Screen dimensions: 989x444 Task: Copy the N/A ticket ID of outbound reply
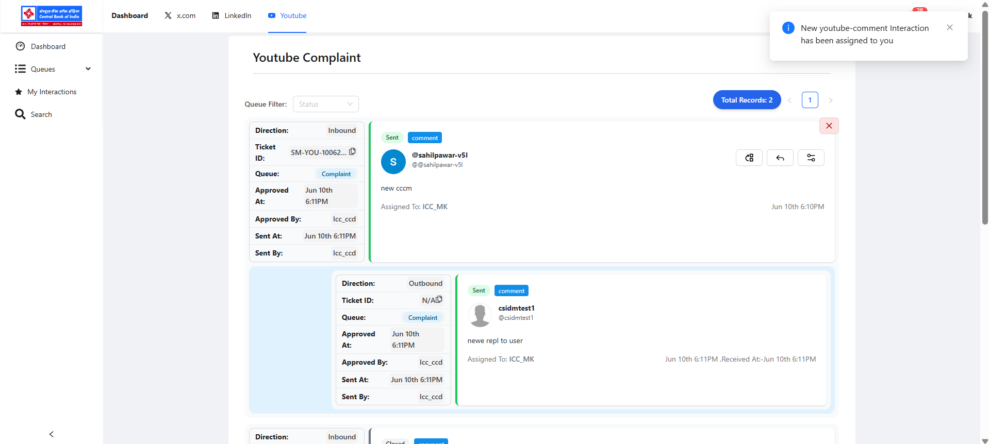439,299
